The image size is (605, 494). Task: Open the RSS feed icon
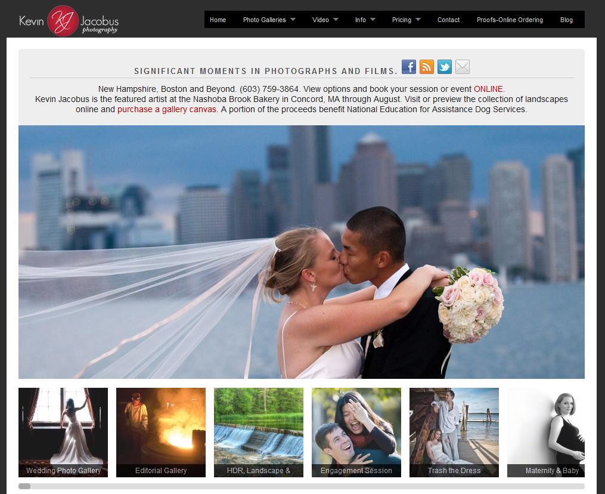(x=427, y=67)
